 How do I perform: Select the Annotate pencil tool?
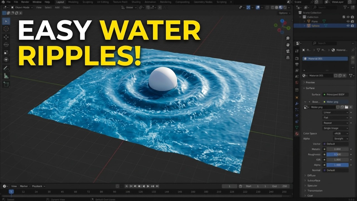coord(6,68)
